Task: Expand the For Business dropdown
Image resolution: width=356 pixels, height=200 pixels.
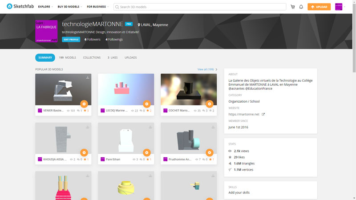Action: click(97, 7)
